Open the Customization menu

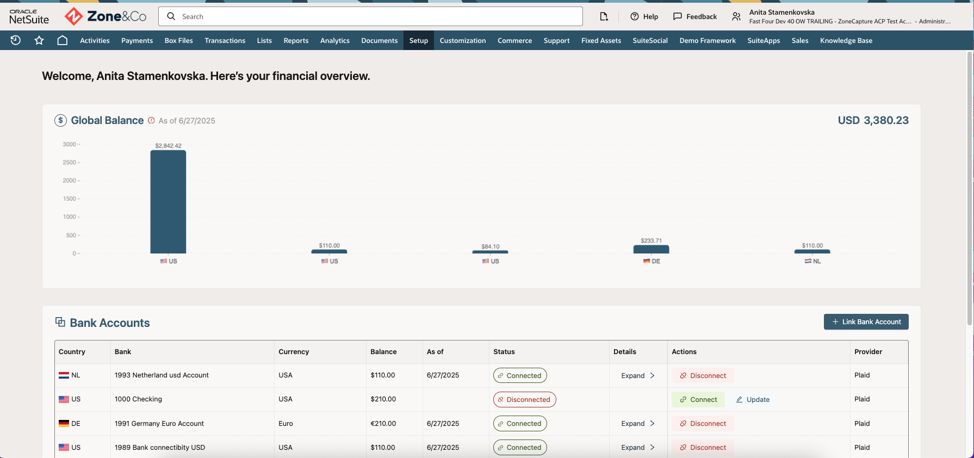click(463, 40)
